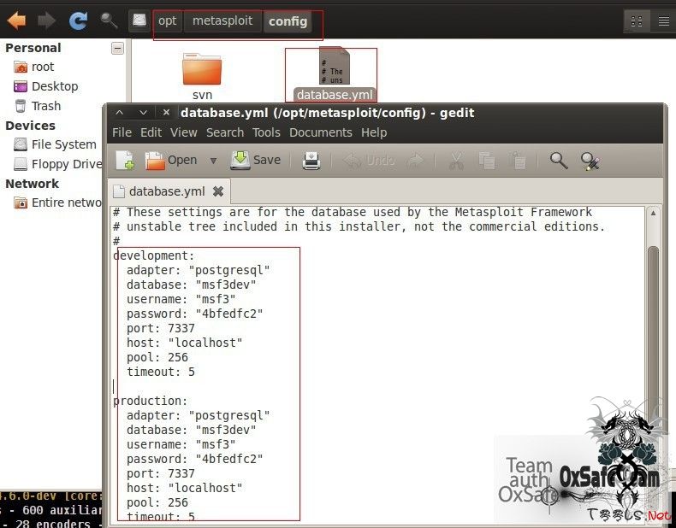Open the Search menu in gedit
Viewport: 676px width, 528px height.
tap(225, 132)
